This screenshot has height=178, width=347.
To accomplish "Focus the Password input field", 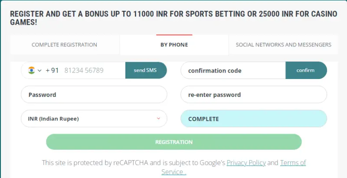I will click(x=94, y=95).
